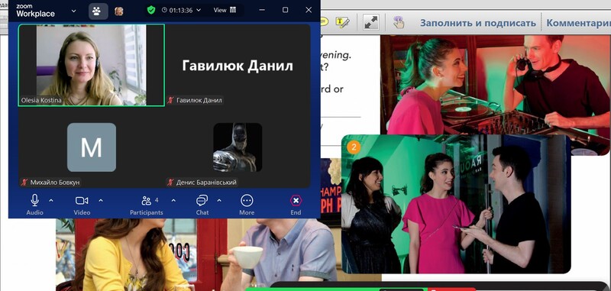Screen dimensions: 611x291
Task: Click the green security shield icon
Action: tap(151, 10)
